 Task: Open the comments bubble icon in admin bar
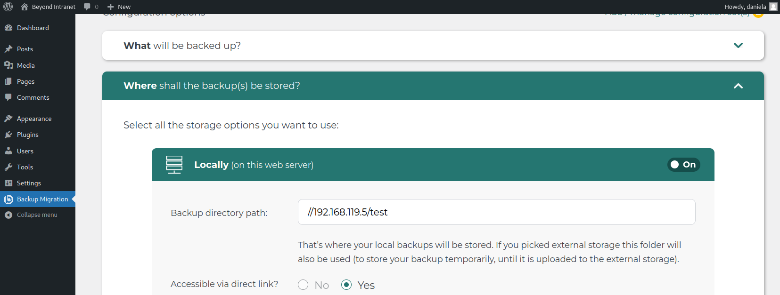pos(87,7)
